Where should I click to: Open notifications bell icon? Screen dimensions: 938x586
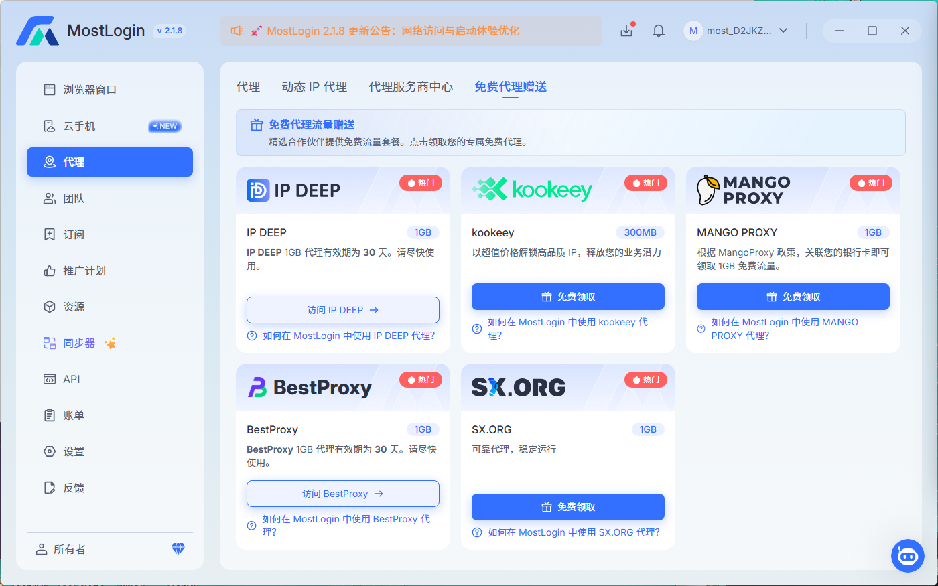click(659, 31)
